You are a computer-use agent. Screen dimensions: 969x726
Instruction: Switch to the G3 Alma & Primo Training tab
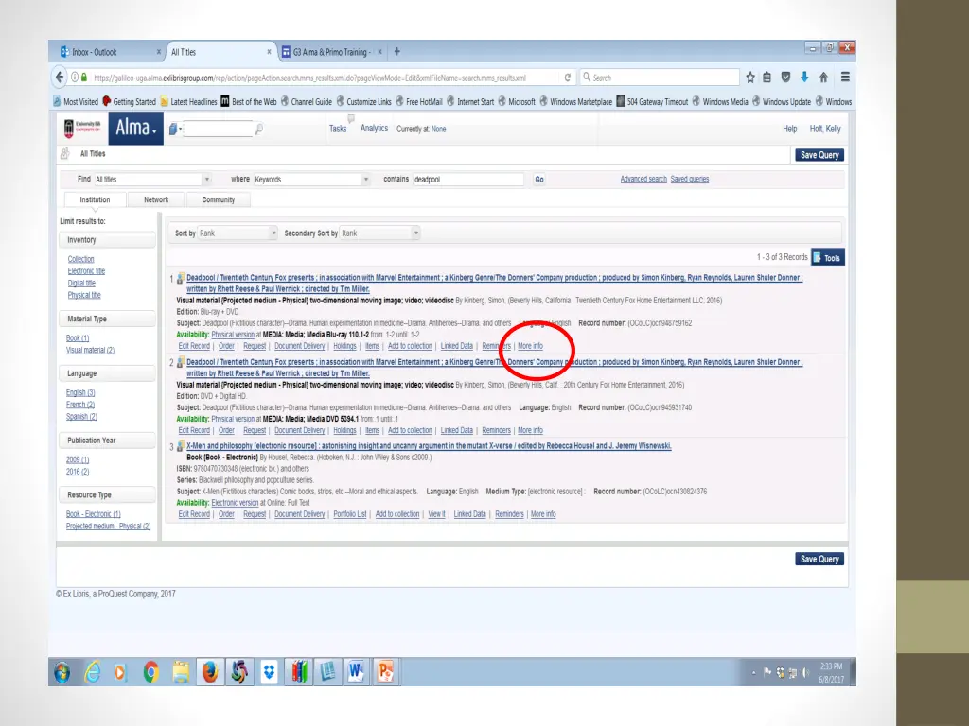coord(332,52)
